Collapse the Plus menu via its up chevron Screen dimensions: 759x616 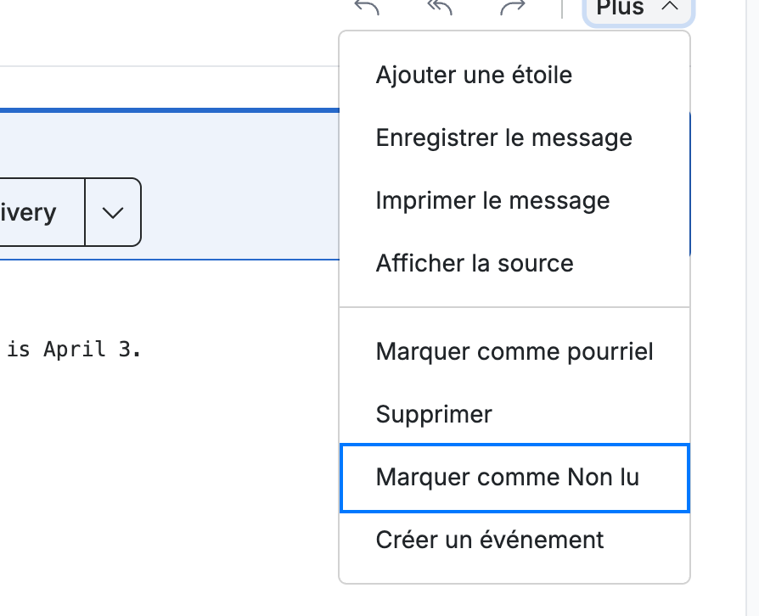point(671,6)
